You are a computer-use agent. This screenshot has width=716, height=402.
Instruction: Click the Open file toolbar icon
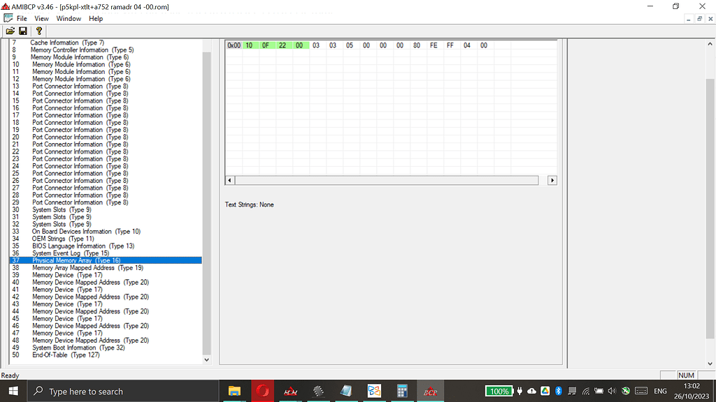10,31
